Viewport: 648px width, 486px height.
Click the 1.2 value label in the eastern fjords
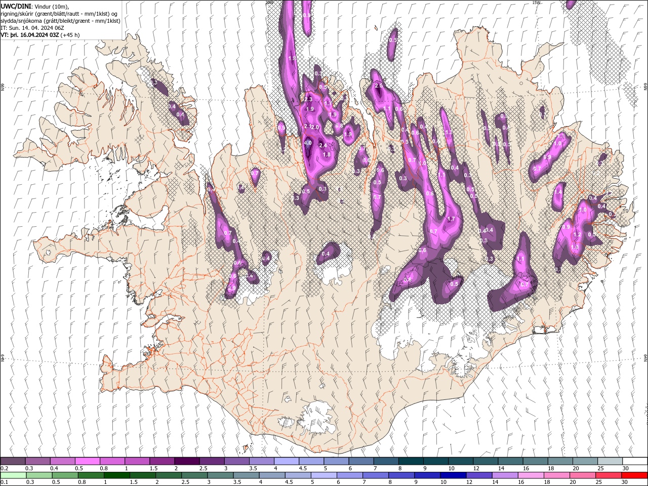(x=577, y=235)
